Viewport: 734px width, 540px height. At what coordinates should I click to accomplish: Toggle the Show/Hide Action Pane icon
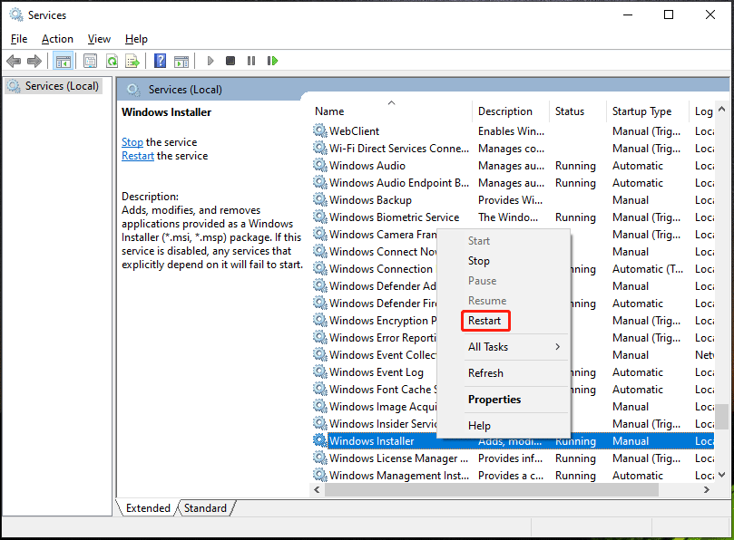[x=181, y=61]
